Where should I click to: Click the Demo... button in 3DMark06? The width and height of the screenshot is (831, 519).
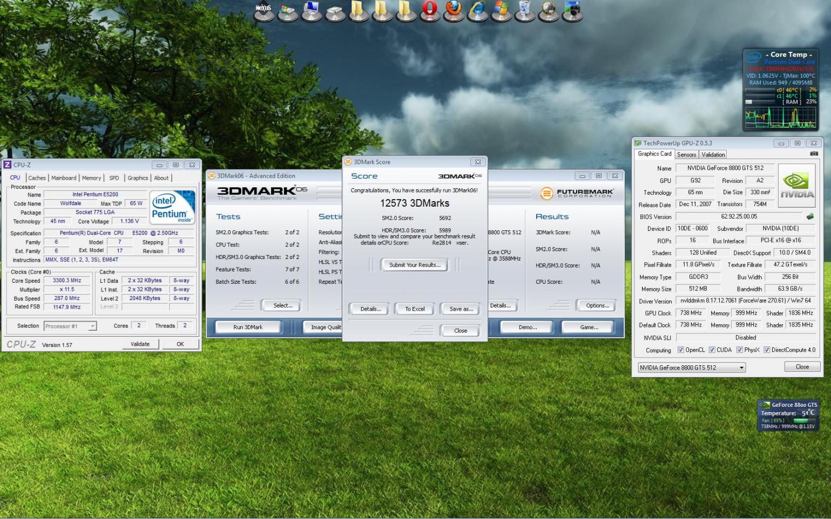coord(528,327)
